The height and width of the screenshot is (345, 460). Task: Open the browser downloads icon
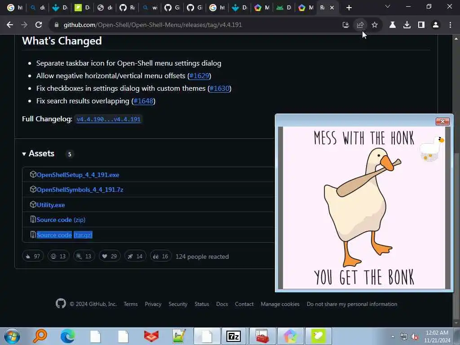coord(407,25)
